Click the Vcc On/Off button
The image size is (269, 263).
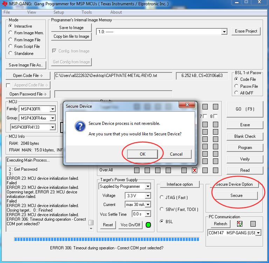(x=130, y=225)
